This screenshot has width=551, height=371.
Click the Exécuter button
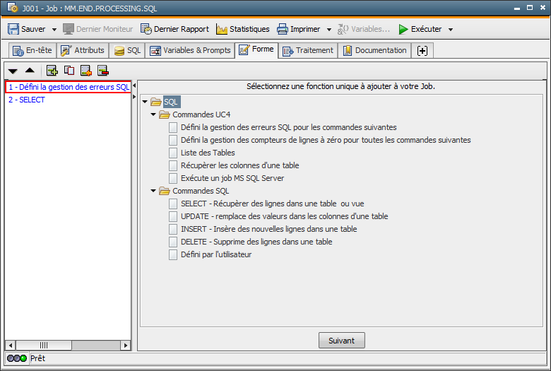[420, 29]
